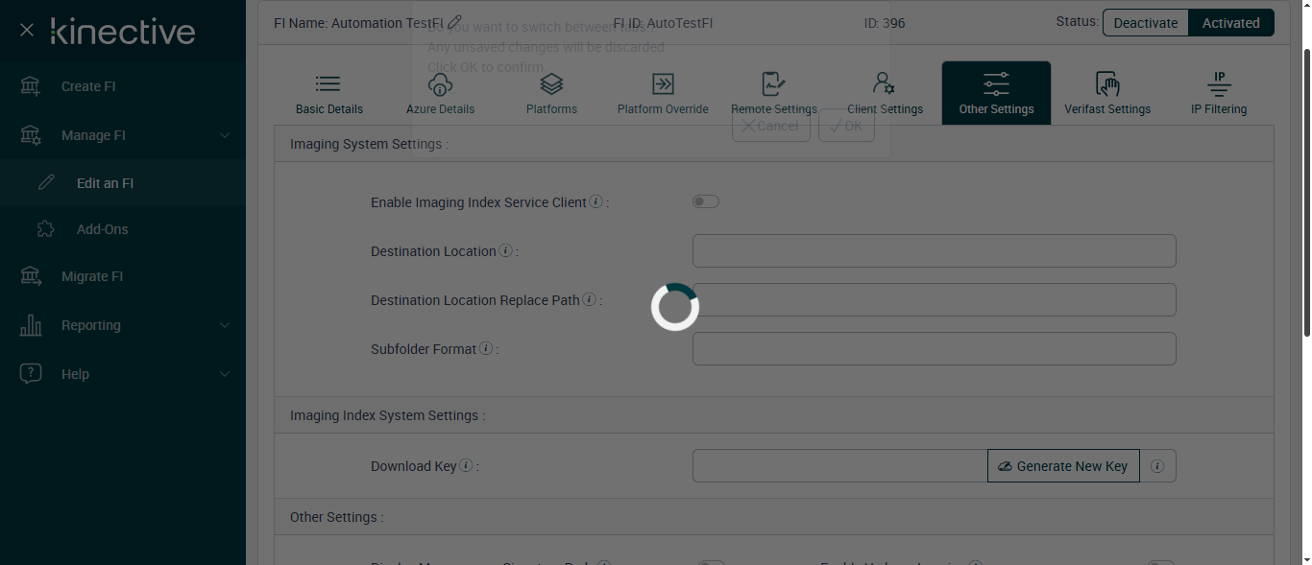Viewport: 1312px width, 565px height.
Task: Click the Kinective logo
Action: point(123,31)
